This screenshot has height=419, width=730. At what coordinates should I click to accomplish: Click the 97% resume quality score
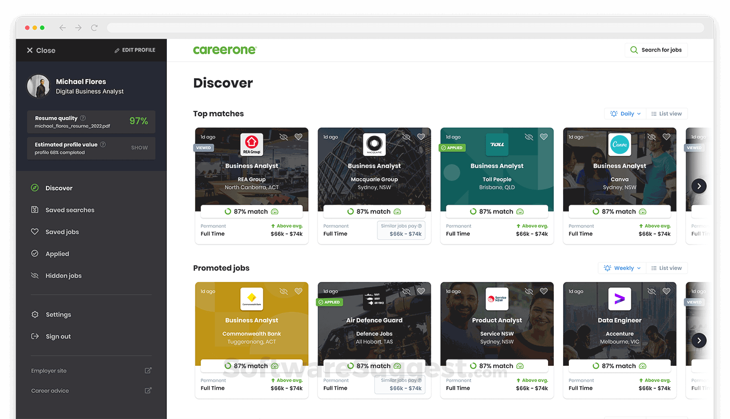(x=139, y=121)
